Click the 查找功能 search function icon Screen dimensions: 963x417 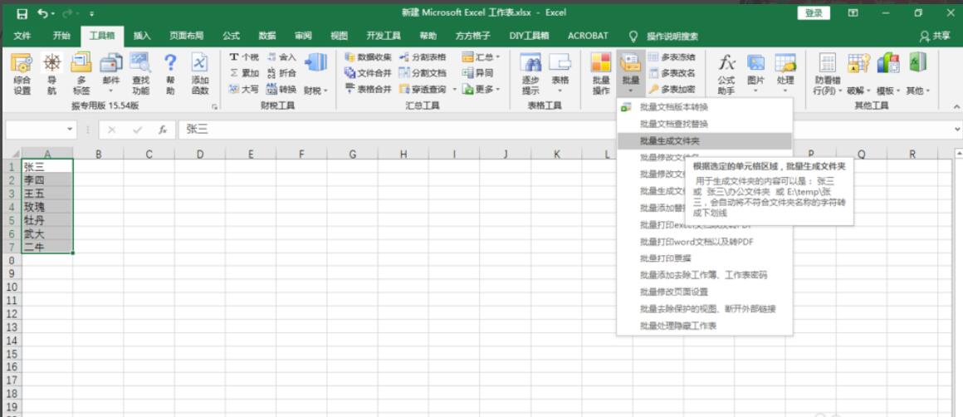[140, 74]
